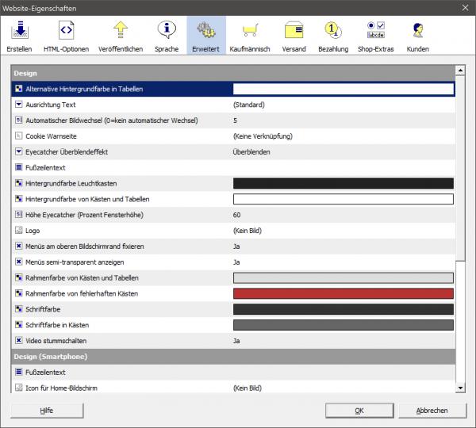
Task: Click the HTML-Optionen icon
Action: 66,36
